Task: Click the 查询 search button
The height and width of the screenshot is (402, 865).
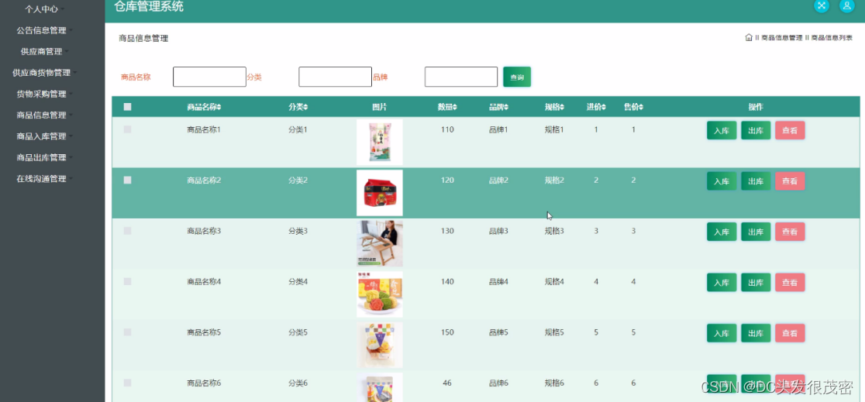Action: pos(517,77)
